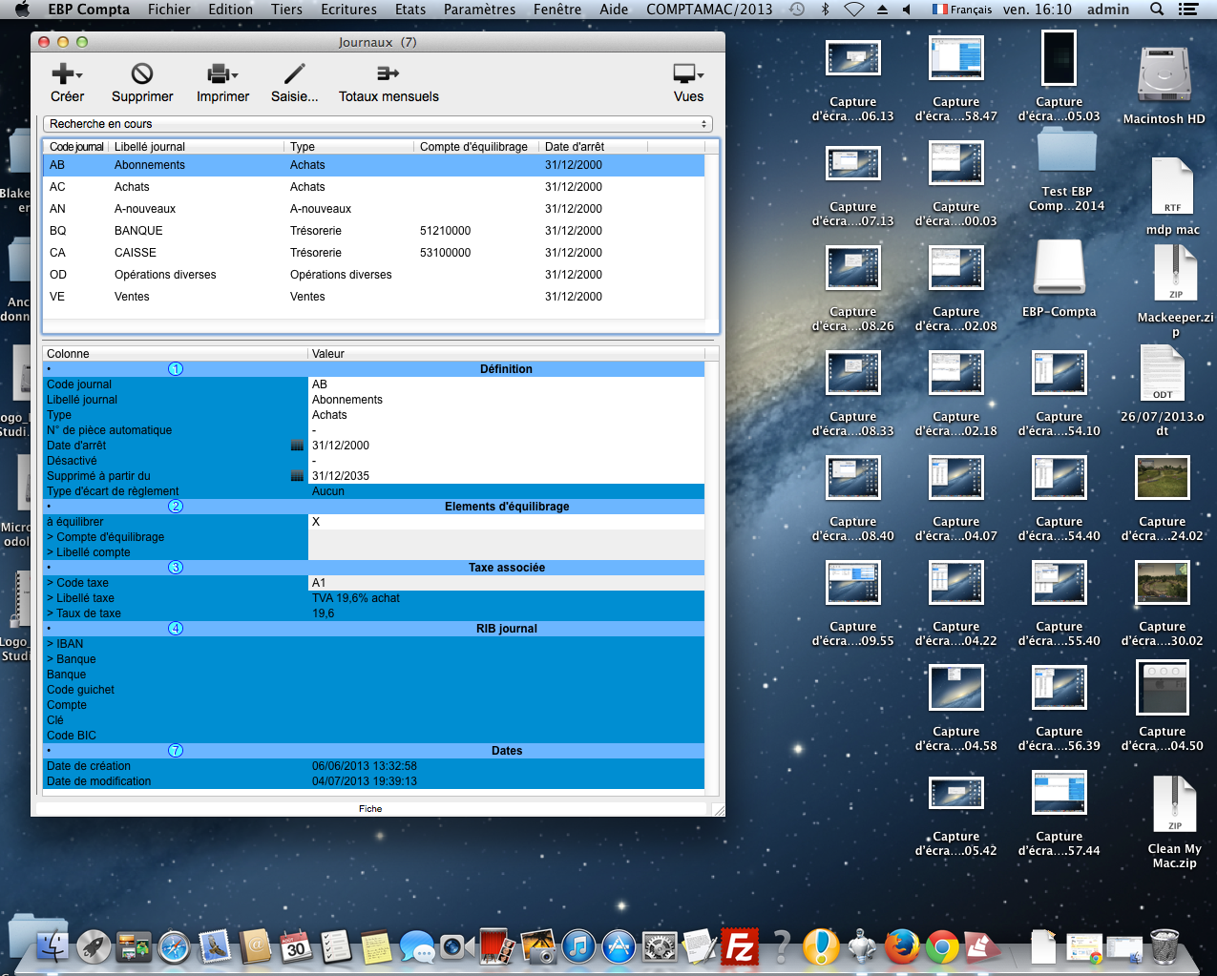Open the Trash in the dock
1217x976 pixels.
[1165, 946]
